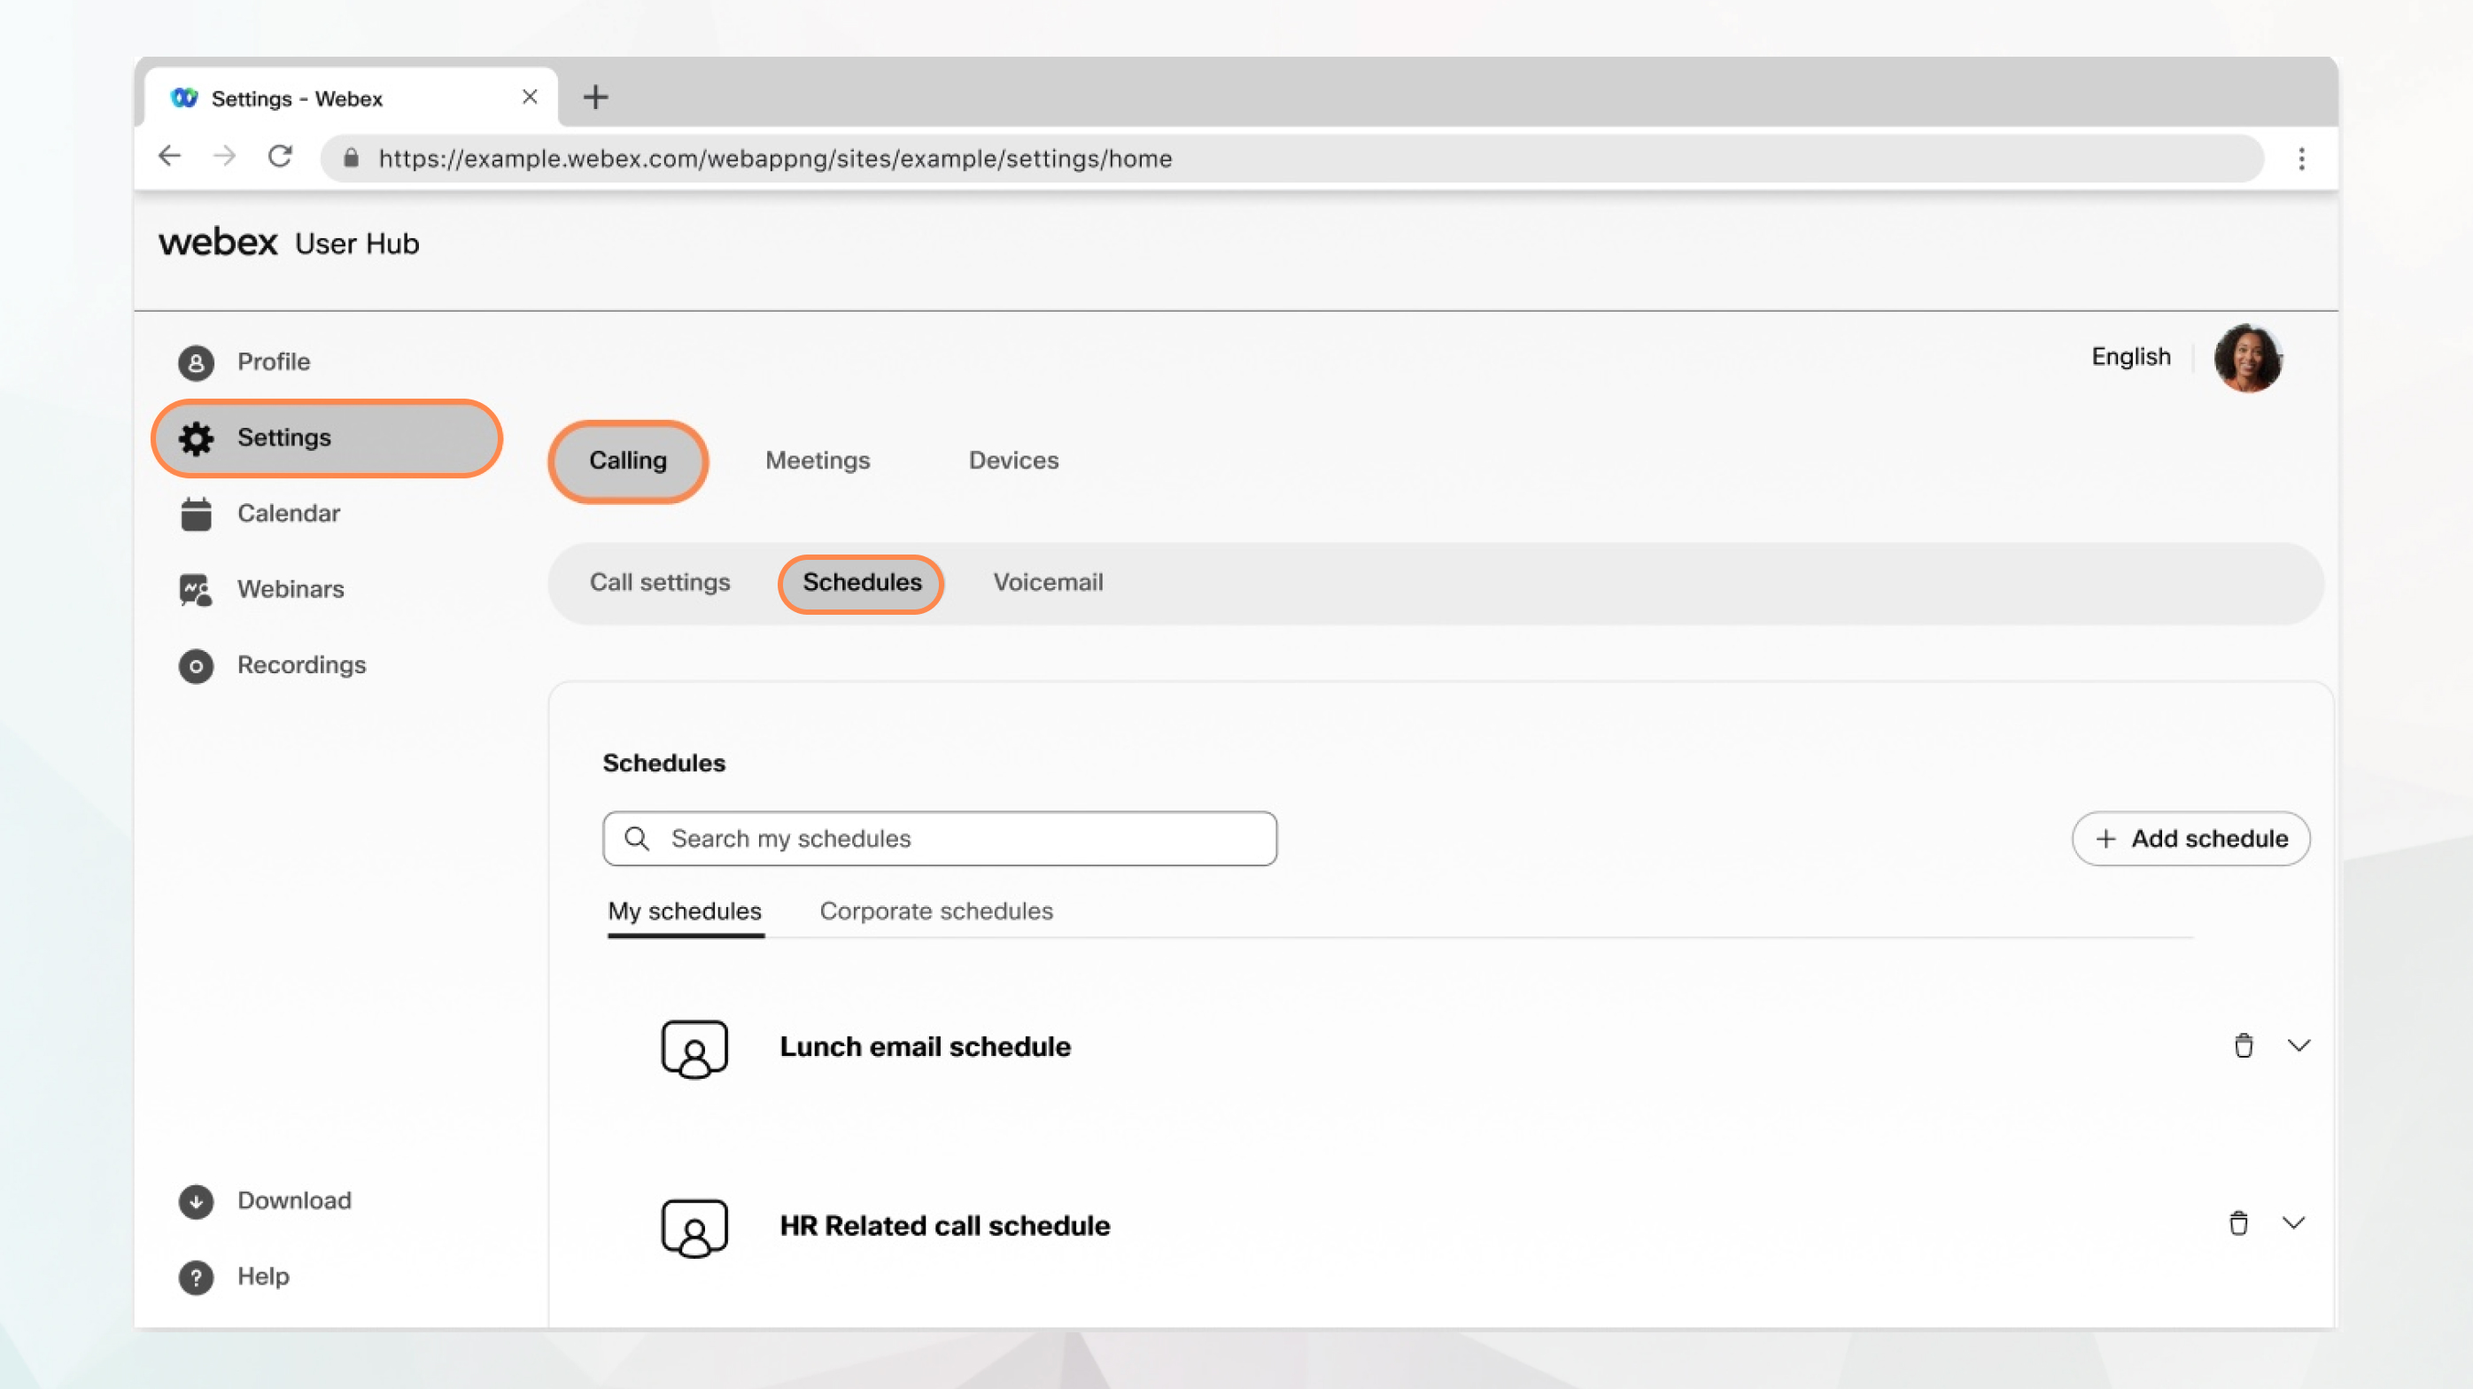Click the Devices tab
The width and height of the screenshot is (2473, 1389).
pyautogui.click(x=1012, y=460)
